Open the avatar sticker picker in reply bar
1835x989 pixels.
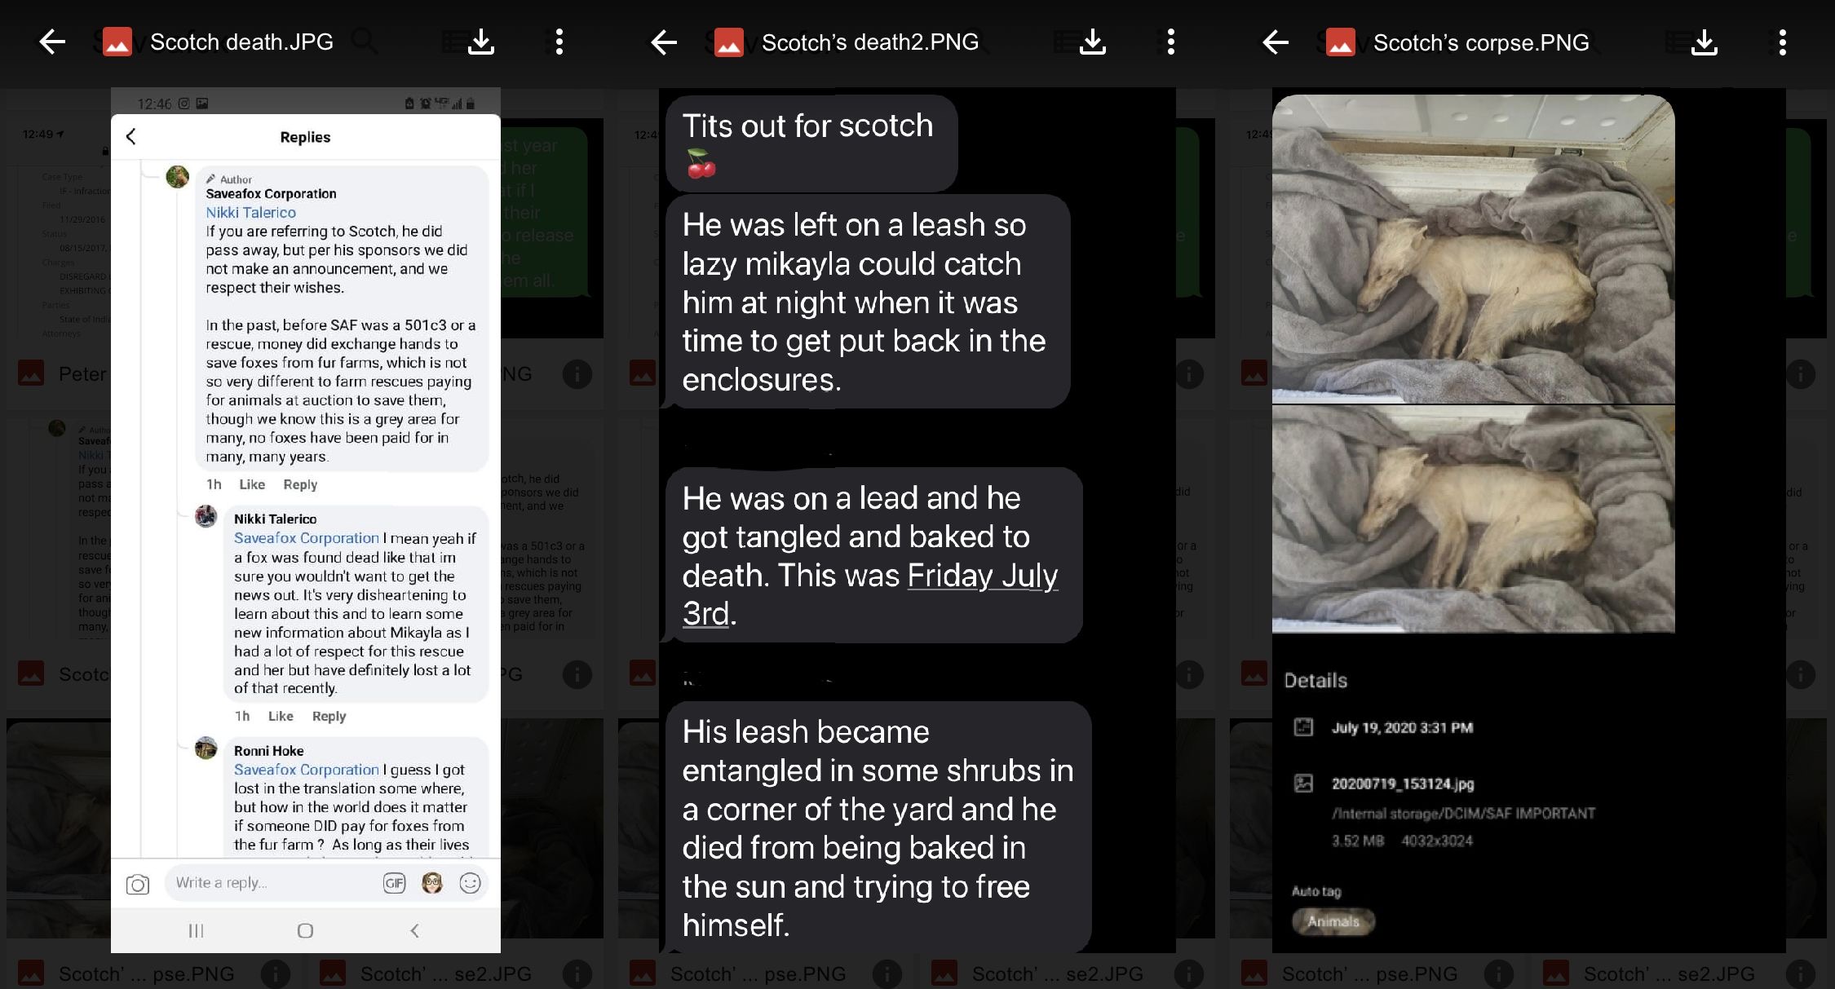click(x=432, y=882)
